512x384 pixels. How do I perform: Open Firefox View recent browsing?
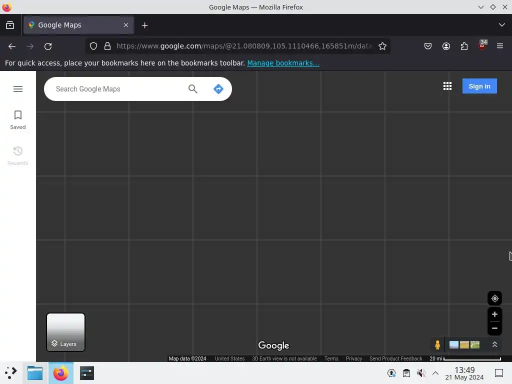[x=10, y=25]
